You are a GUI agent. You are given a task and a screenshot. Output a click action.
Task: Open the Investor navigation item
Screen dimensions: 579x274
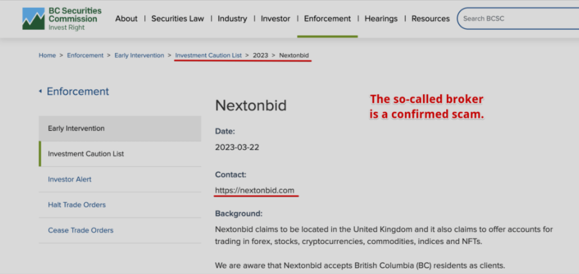point(275,19)
